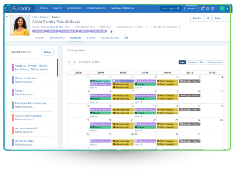This screenshot has width=234, height=181.
Task: Open Educação Física event on 3 October
Action: 190,81
